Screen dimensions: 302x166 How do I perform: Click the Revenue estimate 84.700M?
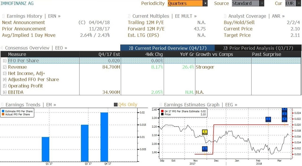(111, 67)
